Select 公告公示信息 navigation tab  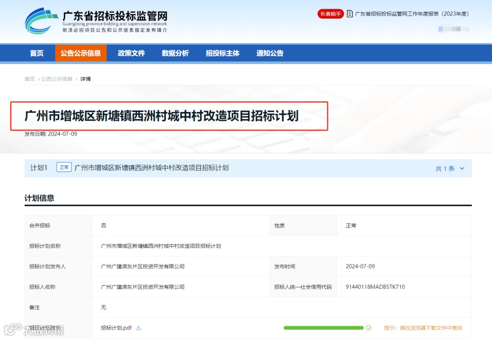(81, 53)
